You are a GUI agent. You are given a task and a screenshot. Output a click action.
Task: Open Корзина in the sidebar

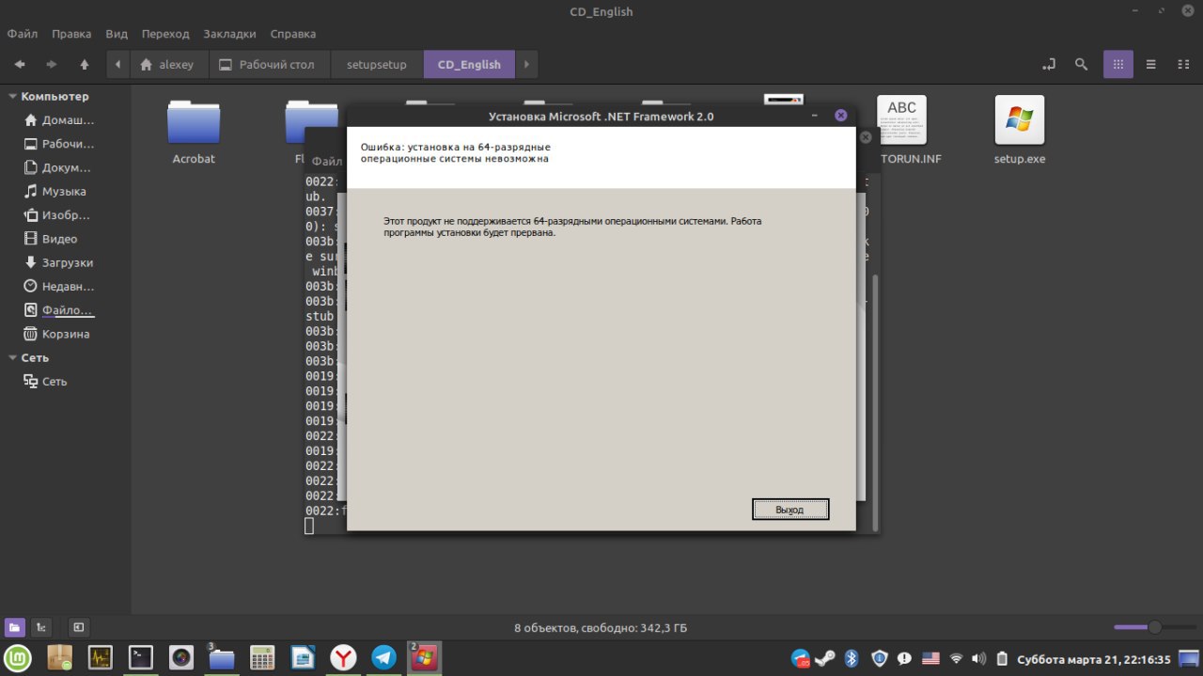(x=56, y=334)
